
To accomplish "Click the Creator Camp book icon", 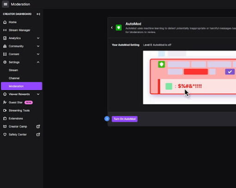I will 5,127.
